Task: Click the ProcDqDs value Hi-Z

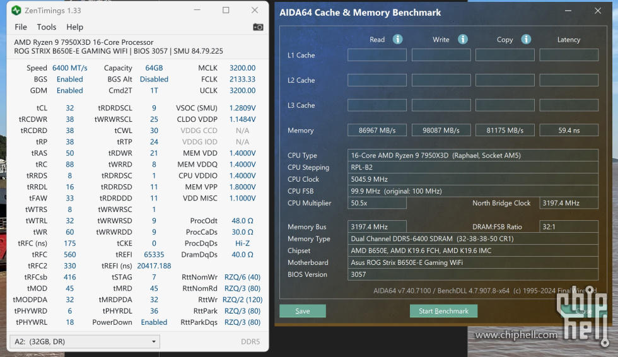Action: pyautogui.click(x=242, y=243)
